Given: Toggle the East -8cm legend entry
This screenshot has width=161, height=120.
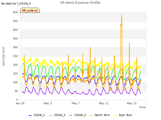Looking at the screenshot, I should coord(123,115).
